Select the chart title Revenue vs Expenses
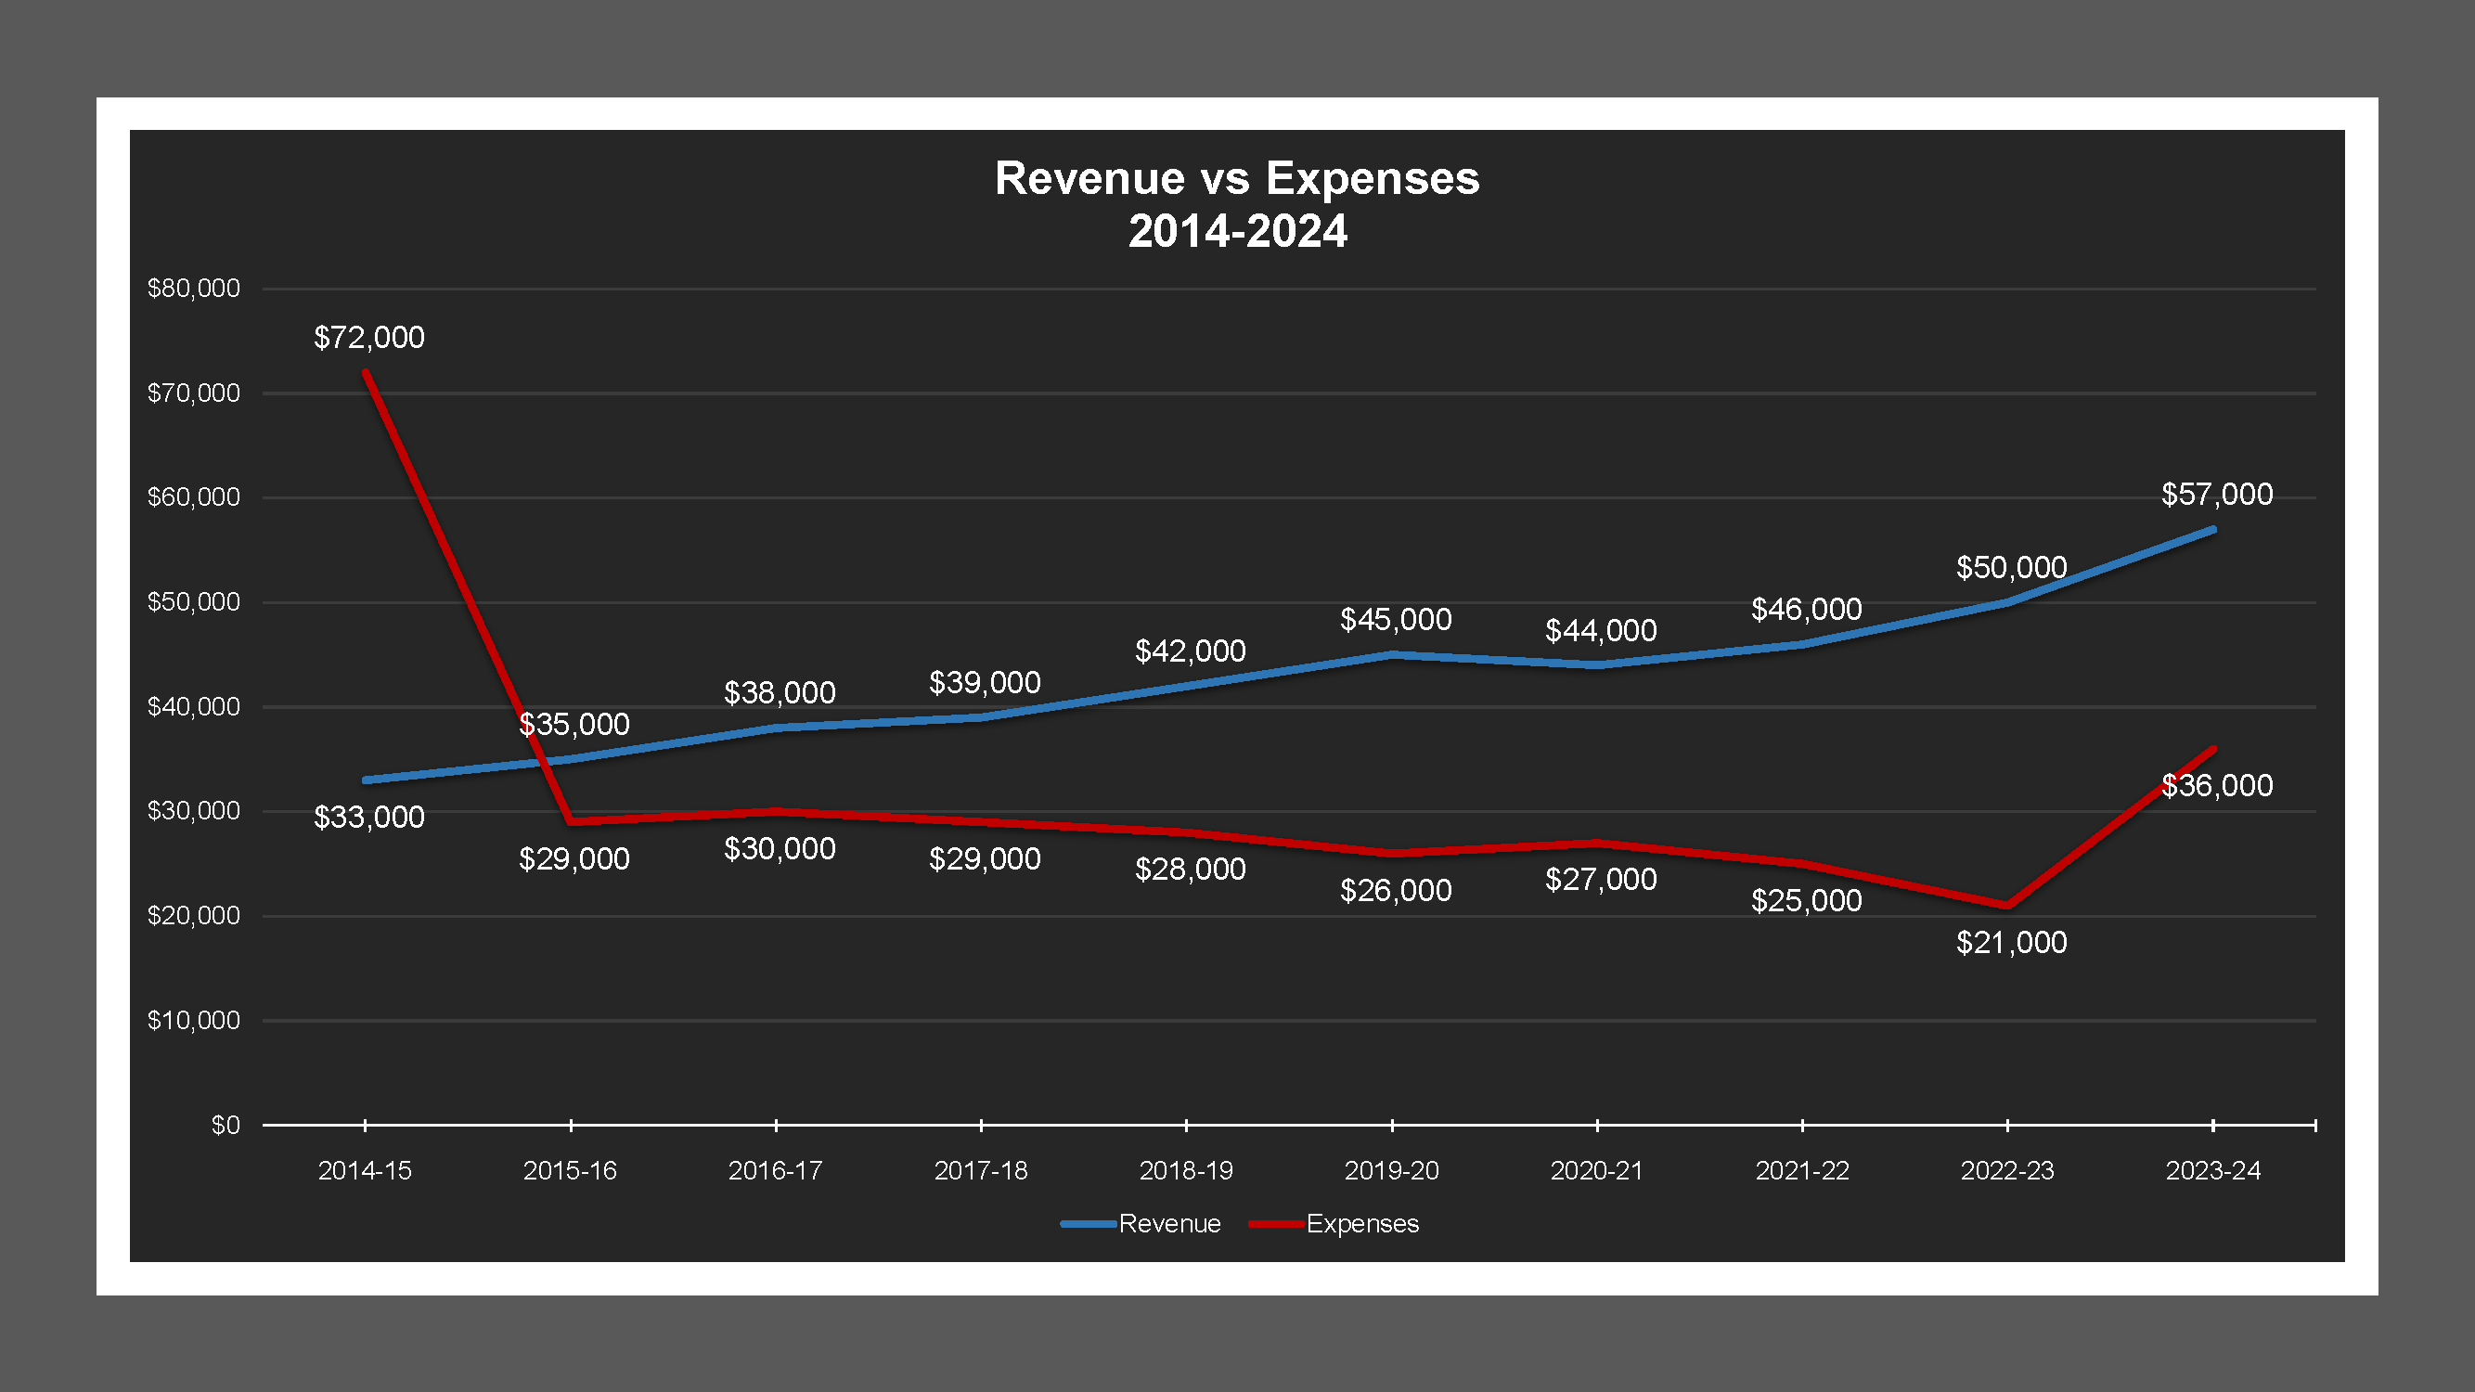Screen dimensions: 2475x1392 point(1238,179)
